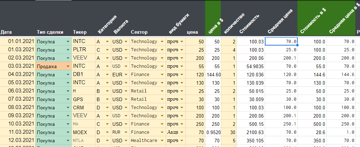360x147 pixels.
Task: Click the Сектор column header
Action: pyautogui.click(x=139, y=32)
